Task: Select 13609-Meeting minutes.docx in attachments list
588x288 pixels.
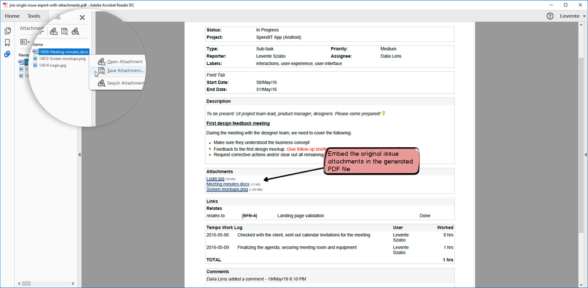Action: point(64,52)
